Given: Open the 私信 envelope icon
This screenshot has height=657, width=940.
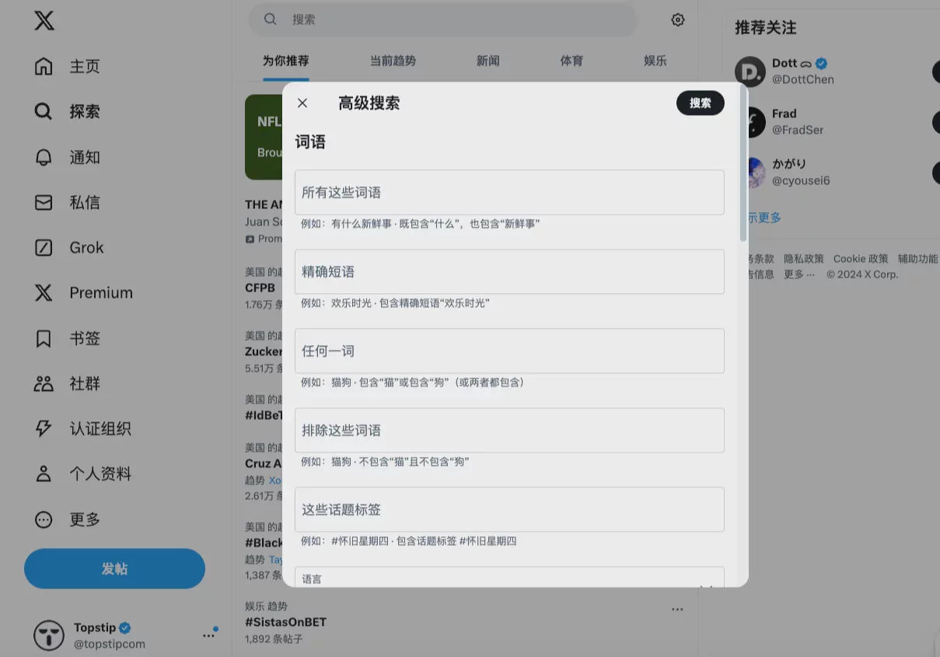Looking at the screenshot, I should 44,202.
